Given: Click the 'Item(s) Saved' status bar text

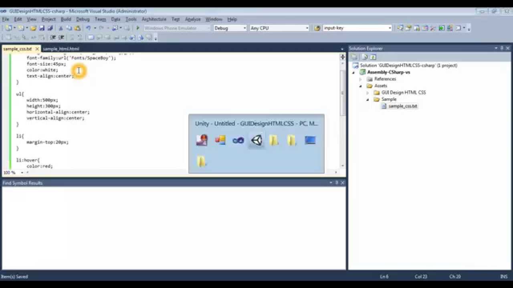Looking at the screenshot, I should (x=14, y=276).
